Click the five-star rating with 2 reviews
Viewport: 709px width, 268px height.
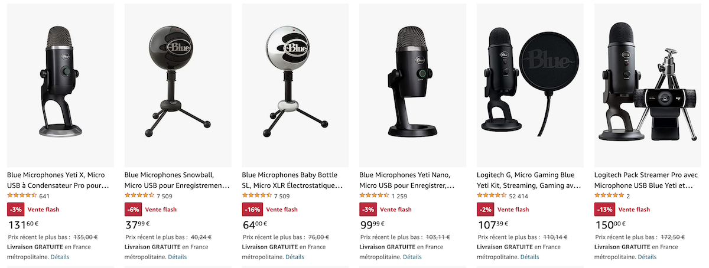click(x=609, y=196)
